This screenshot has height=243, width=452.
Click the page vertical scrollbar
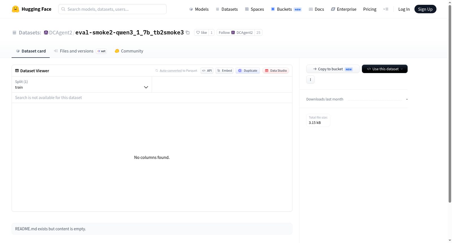click(x=450, y=104)
